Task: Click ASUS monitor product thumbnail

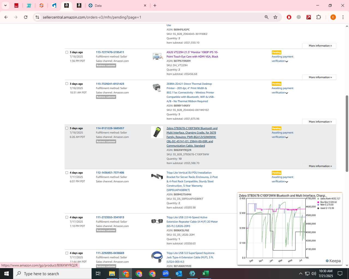Action: (157, 56)
